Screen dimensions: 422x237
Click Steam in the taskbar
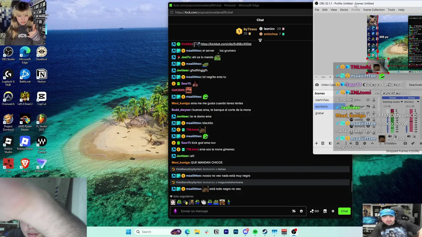tap(265, 232)
